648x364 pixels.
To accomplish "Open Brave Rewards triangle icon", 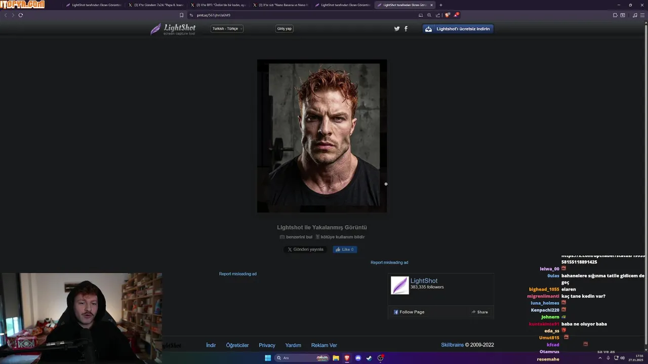I will click(456, 15).
